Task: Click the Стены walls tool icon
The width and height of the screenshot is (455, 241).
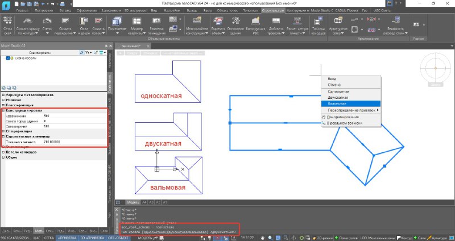Action: click(x=47, y=21)
